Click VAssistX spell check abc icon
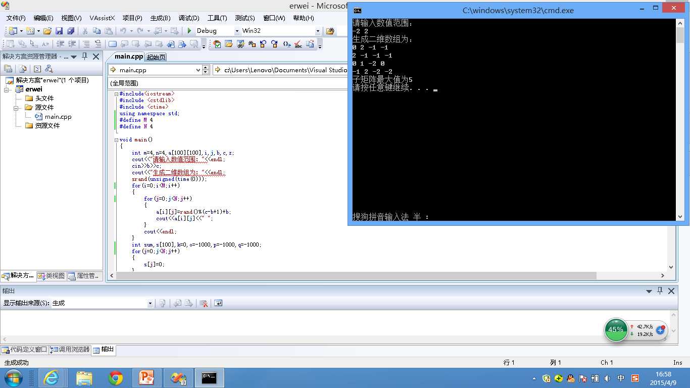The image size is (690, 388). 298,44
